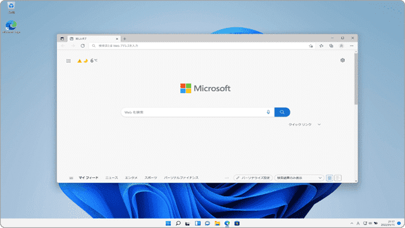The width and height of the screenshot is (405, 228).
Task: Select the ニュース tab
Action: tap(111, 178)
